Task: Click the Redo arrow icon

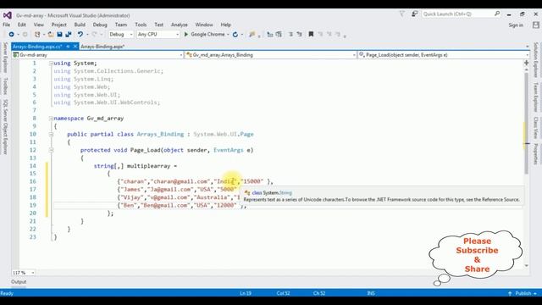Action: tap(94, 34)
